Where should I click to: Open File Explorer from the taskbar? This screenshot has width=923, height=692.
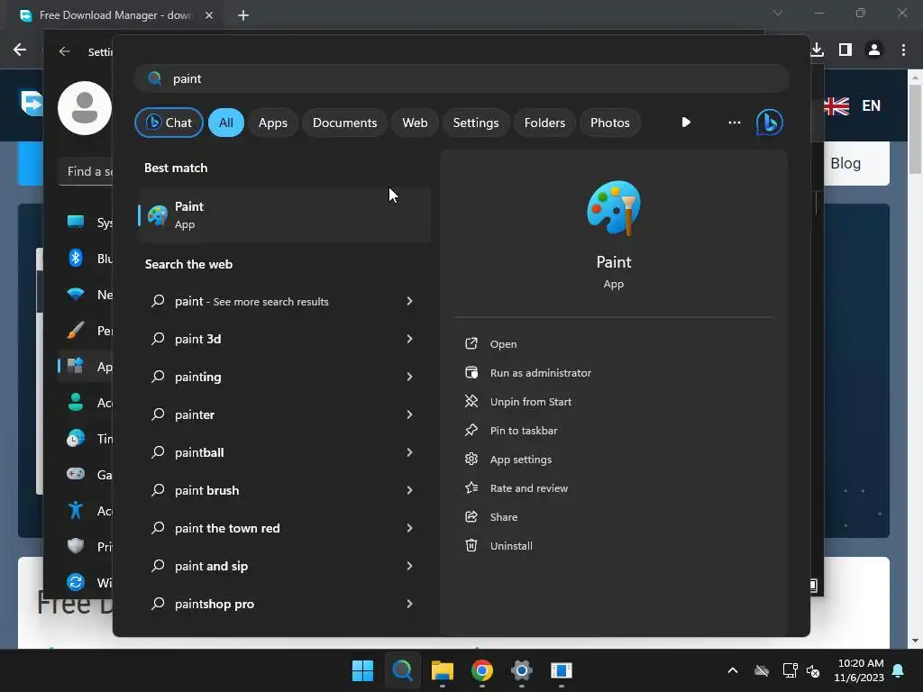(442, 670)
